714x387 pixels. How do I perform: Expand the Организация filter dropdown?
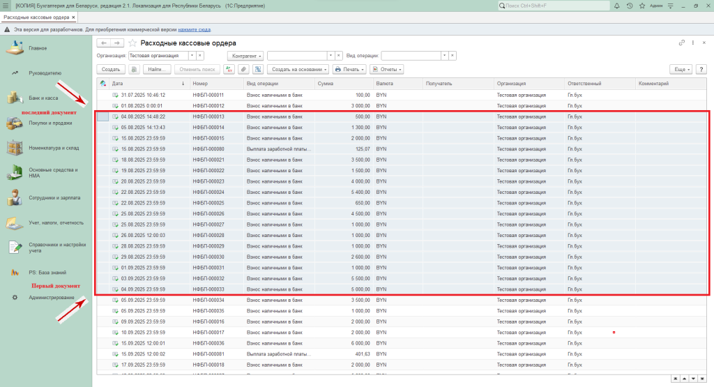pyautogui.click(x=192, y=55)
